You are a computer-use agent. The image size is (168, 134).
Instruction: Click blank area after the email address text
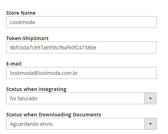117,73
